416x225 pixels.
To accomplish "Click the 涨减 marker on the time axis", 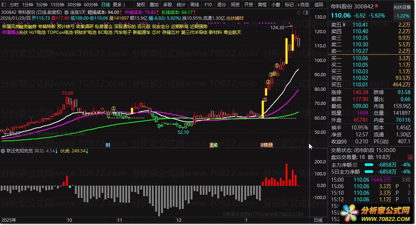I will tap(214, 145).
